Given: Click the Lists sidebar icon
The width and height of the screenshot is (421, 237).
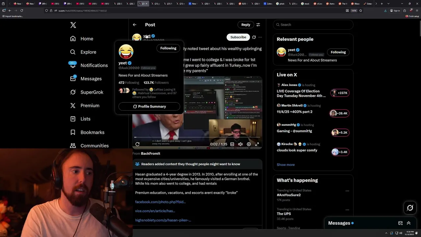Looking at the screenshot, I should [73, 119].
